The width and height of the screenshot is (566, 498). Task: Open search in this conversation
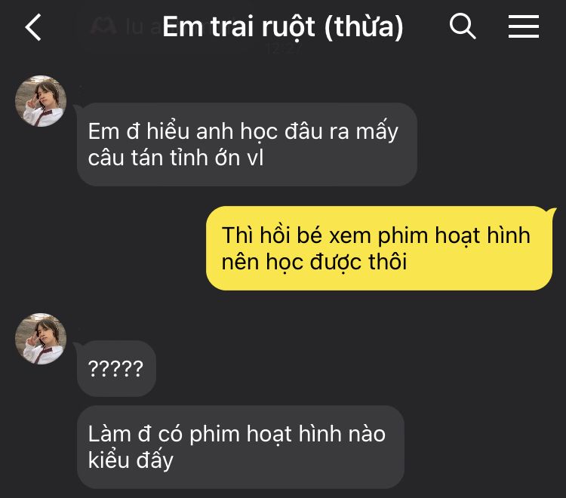(x=463, y=26)
